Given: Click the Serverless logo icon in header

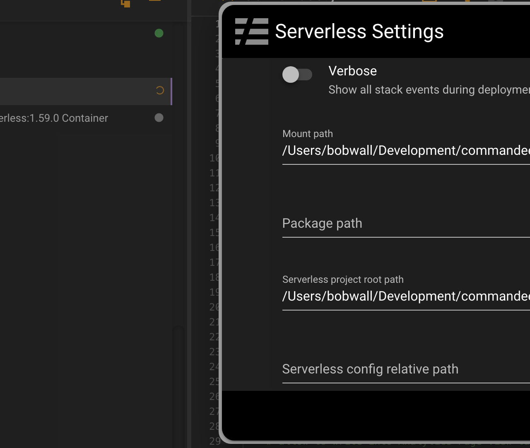Looking at the screenshot, I should coord(252,31).
